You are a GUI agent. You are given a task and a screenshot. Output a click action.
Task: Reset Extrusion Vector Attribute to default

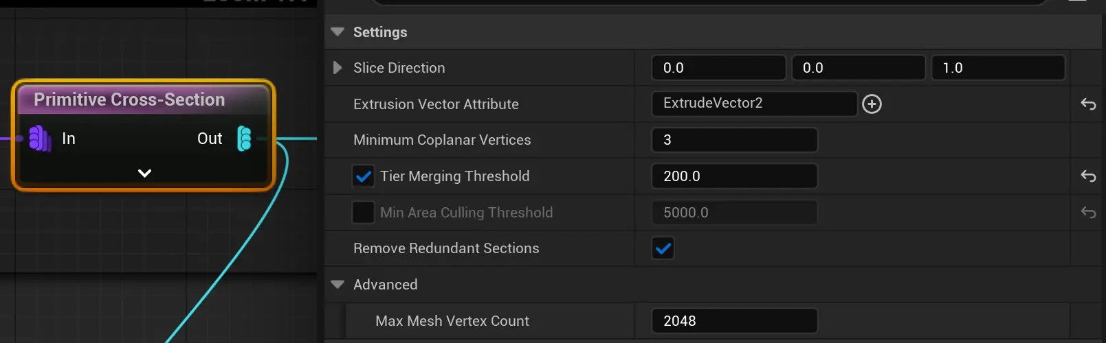(1087, 104)
